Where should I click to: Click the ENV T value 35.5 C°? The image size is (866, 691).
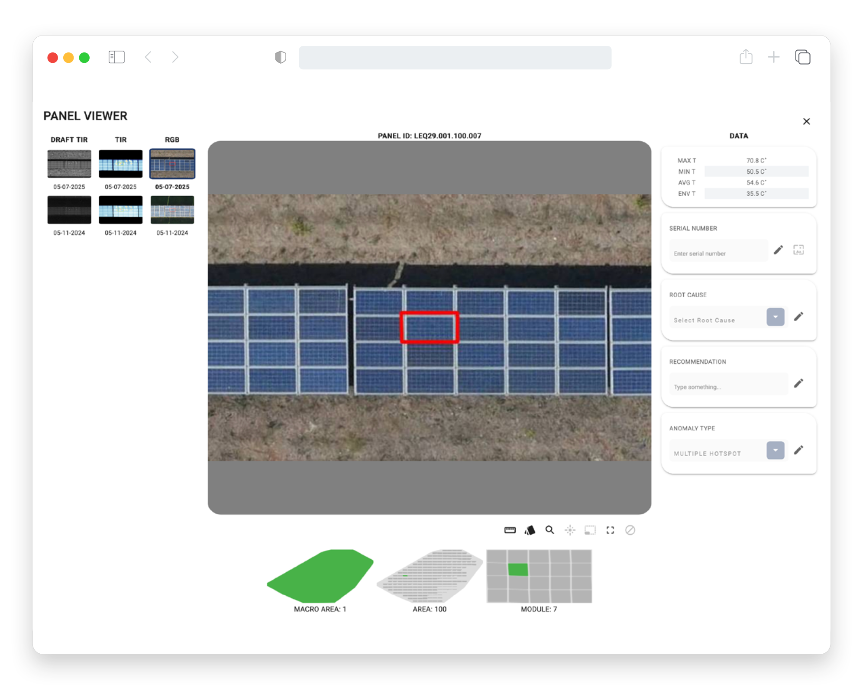tap(756, 194)
